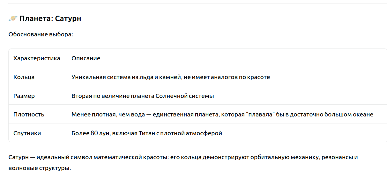
Task: Select the "Характеристика" column header
Action: tap(37, 58)
